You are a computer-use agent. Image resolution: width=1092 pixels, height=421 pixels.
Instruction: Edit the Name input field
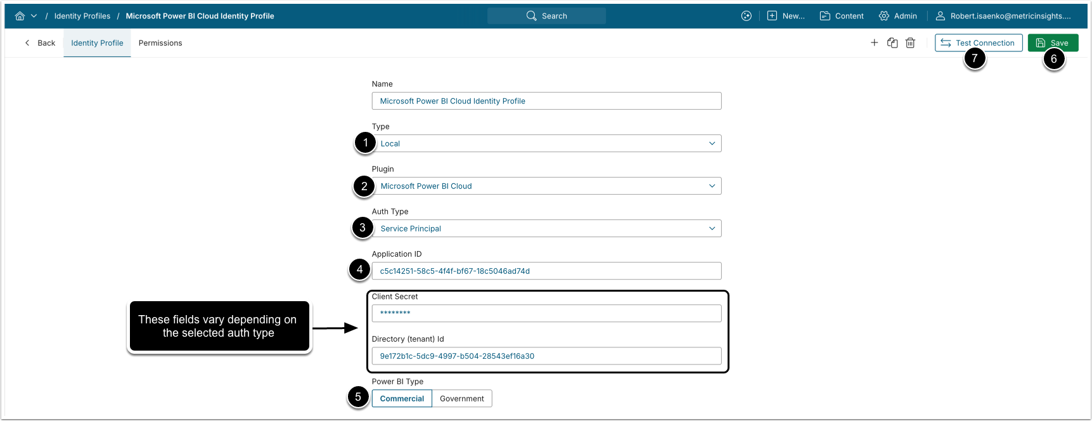coord(546,101)
